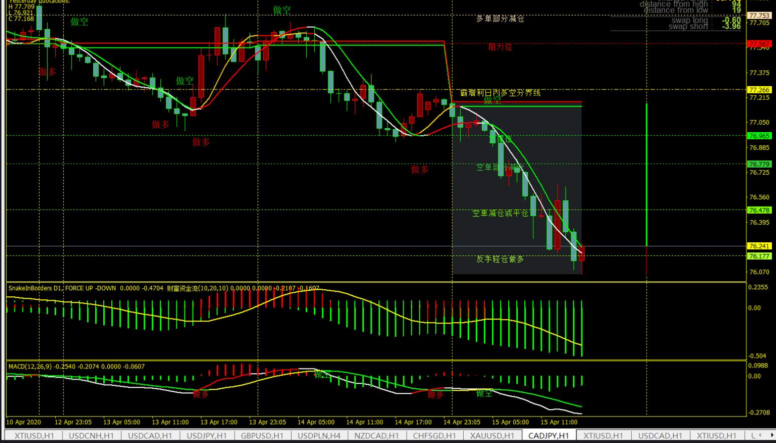The width and height of the screenshot is (776, 443).
Task: Click the -0.2708 MACD scale value
Action: [x=759, y=412]
